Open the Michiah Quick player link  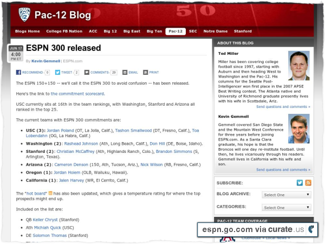(48, 228)
